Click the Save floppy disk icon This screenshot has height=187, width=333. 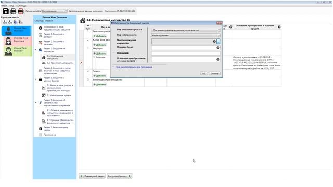(x=6, y=11)
